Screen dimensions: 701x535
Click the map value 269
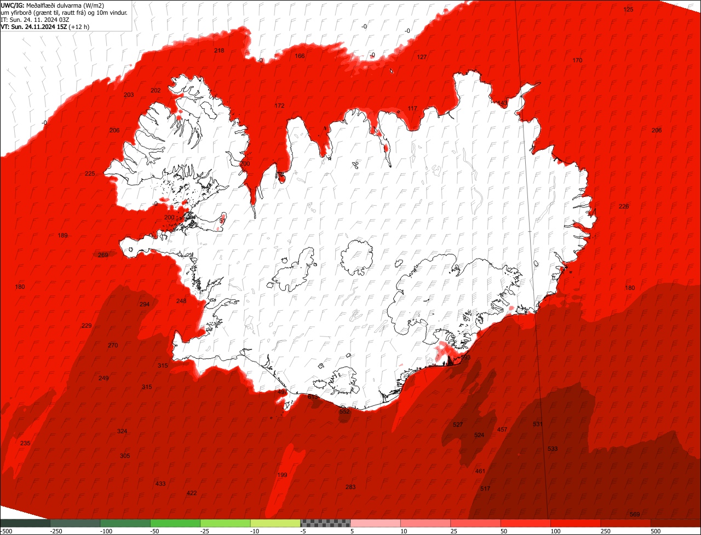pos(103,255)
